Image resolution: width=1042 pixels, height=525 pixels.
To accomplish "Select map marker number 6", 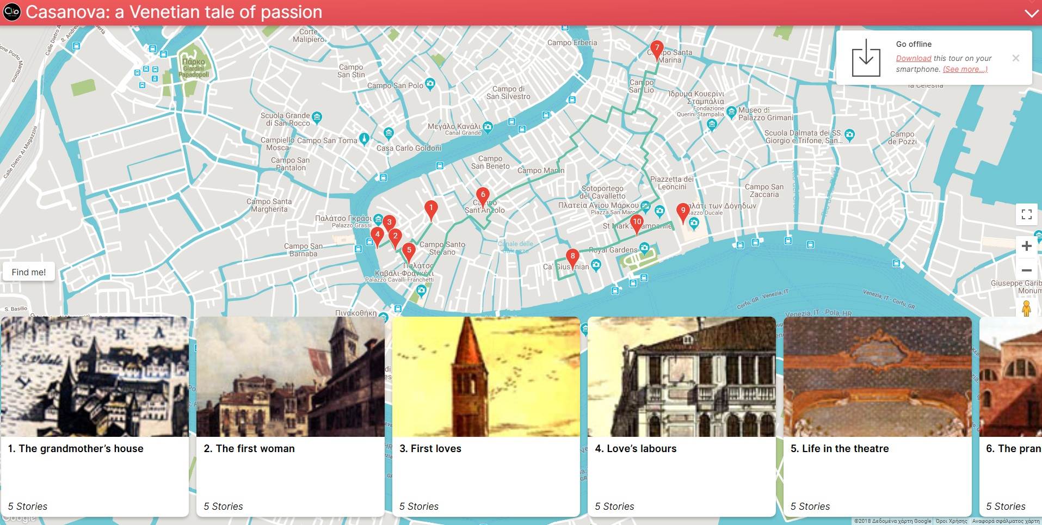I will click(483, 197).
